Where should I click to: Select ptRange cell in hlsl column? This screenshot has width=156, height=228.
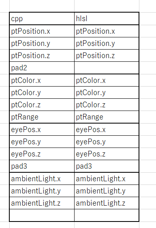[x=107, y=117]
